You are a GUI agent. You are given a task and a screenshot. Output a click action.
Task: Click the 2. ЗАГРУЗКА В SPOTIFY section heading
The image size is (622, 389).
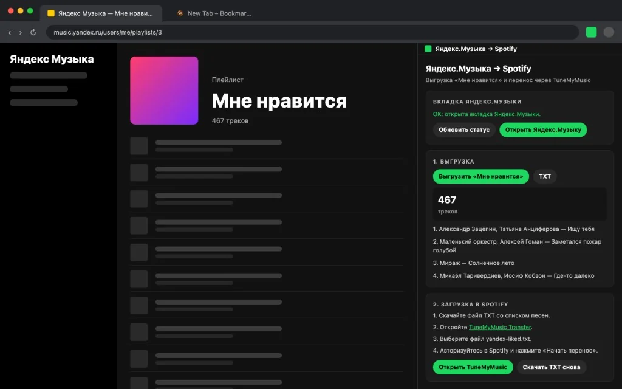471,305
